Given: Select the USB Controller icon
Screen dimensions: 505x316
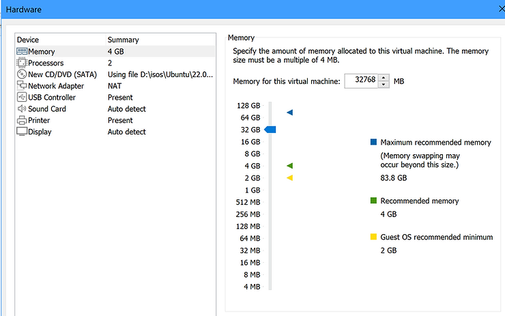Looking at the screenshot, I should (x=21, y=98).
